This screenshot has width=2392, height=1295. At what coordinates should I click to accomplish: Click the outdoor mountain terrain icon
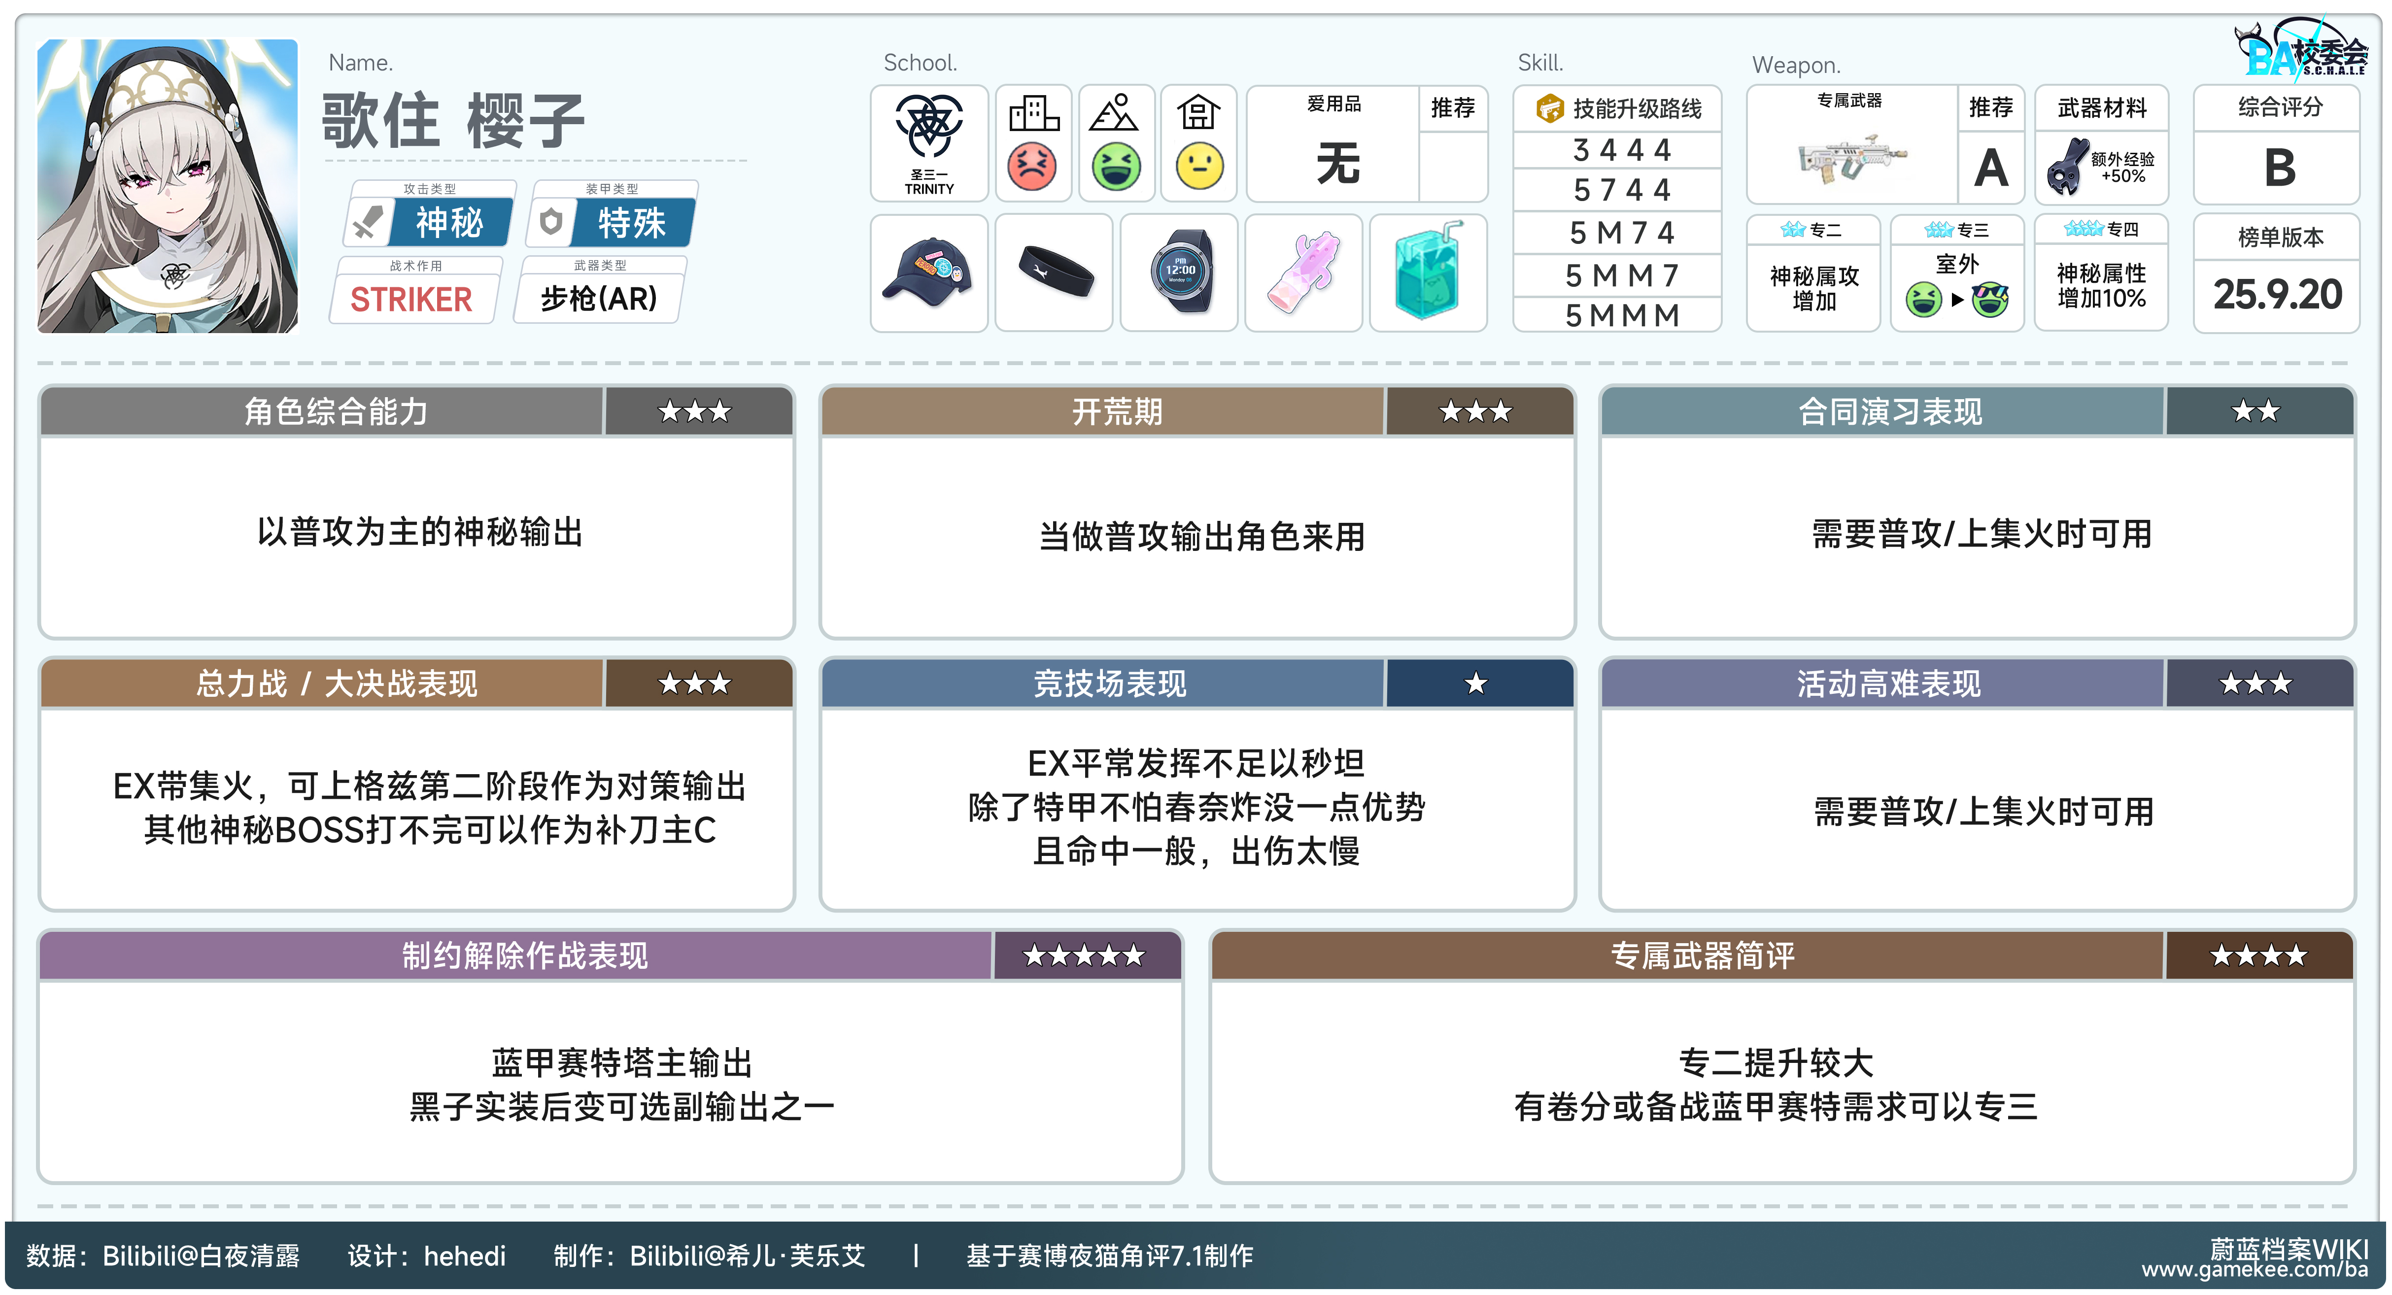[1115, 114]
